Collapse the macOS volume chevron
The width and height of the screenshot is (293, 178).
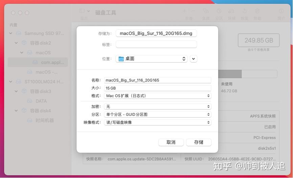click(22, 53)
